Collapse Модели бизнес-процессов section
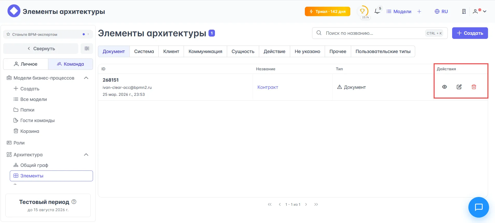The width and height of the screenshot is (495, 223). (x=86, y=78)
